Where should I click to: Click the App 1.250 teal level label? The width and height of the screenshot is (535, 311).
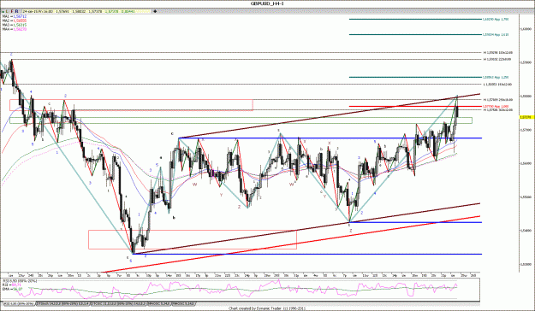tap(496, 78)
